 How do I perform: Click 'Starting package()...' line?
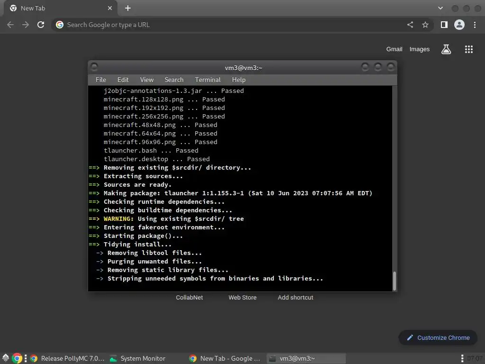pyautogui.click(x=143, y=236)
